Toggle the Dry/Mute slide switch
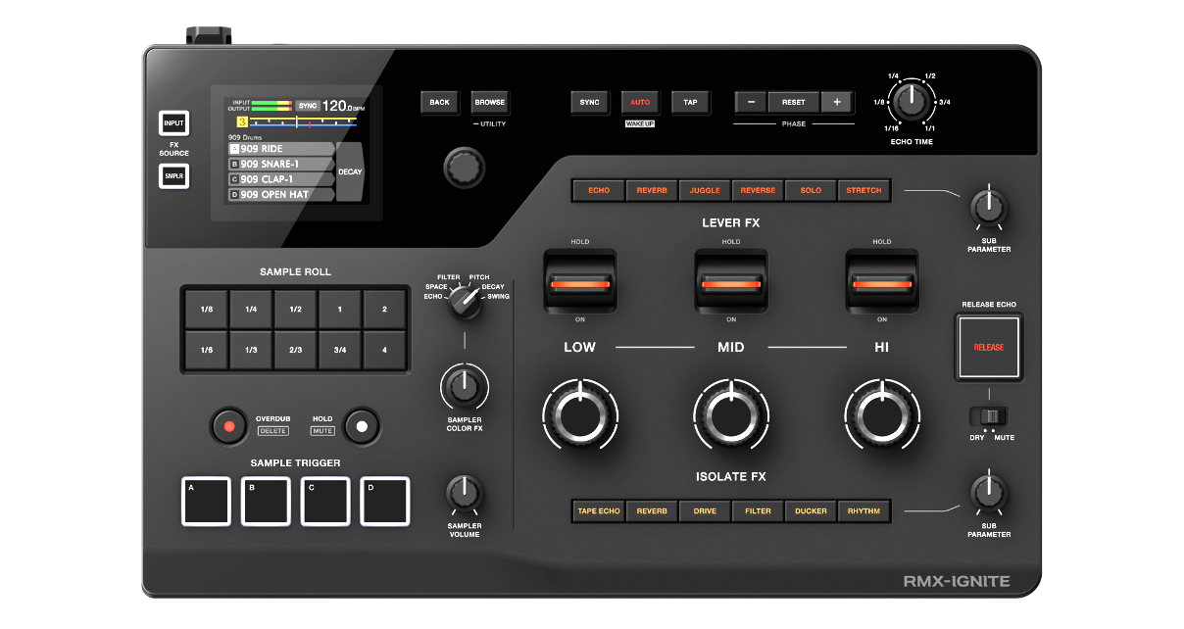1184x629 pixels. click(990, 415)
